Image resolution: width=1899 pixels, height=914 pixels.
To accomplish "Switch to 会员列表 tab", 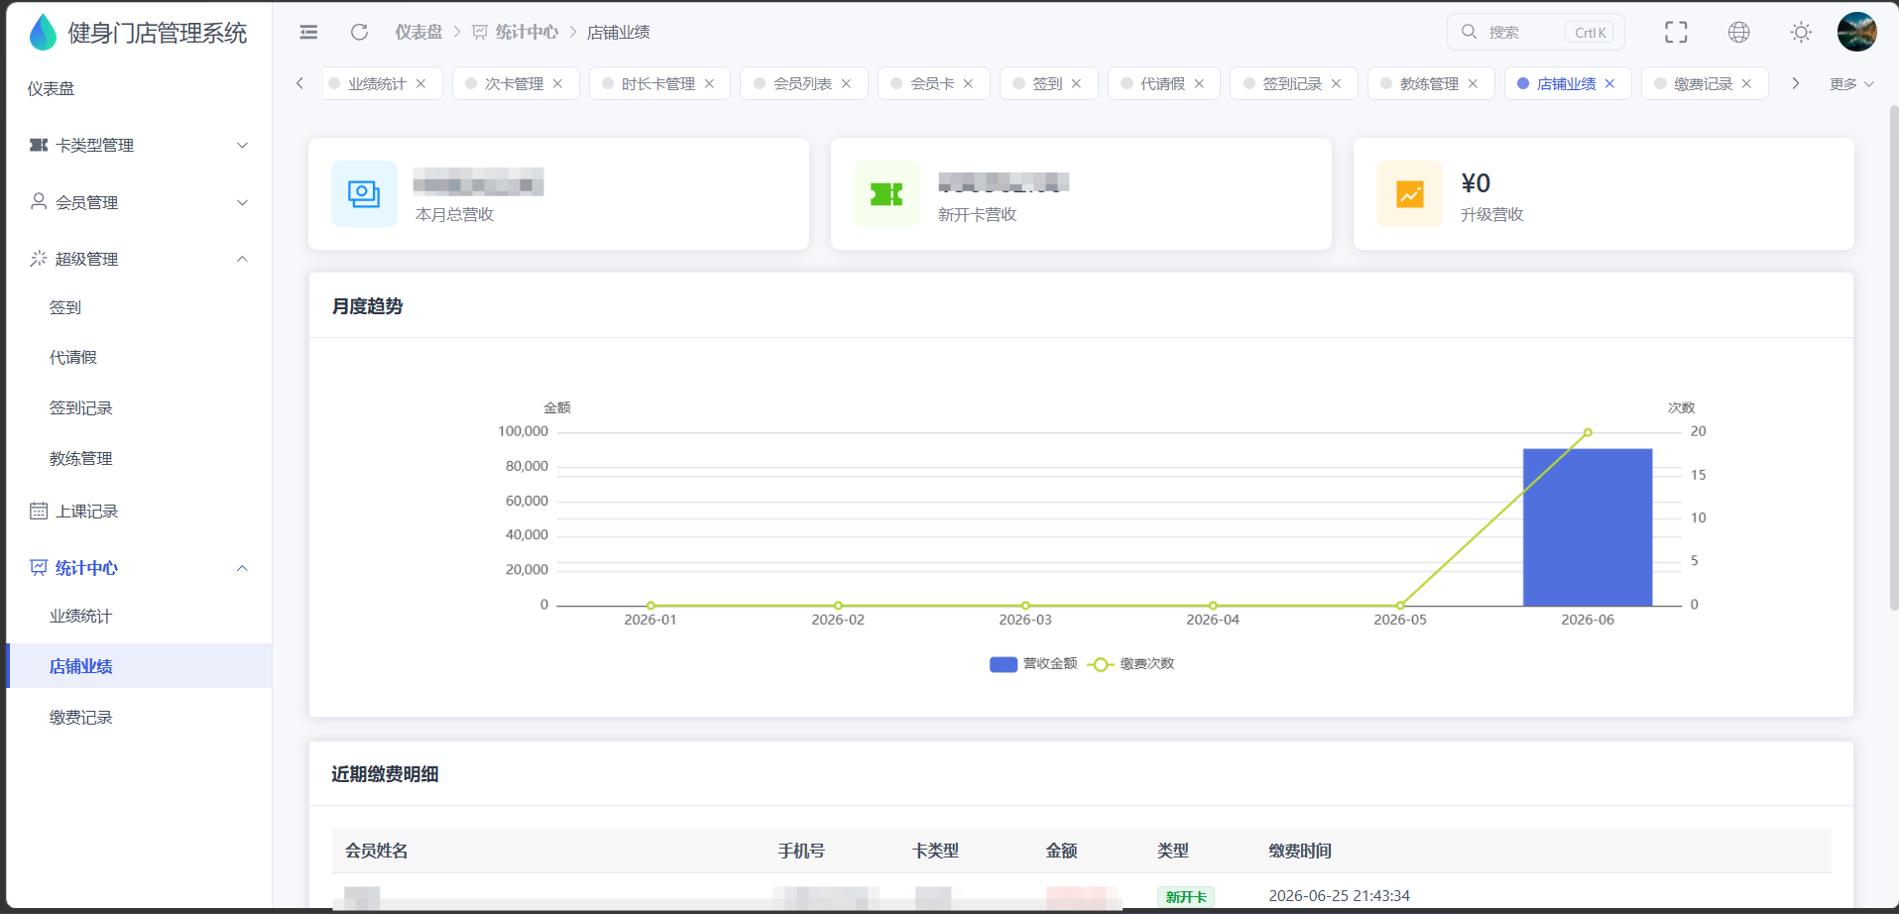I will [x=802, y=84].
